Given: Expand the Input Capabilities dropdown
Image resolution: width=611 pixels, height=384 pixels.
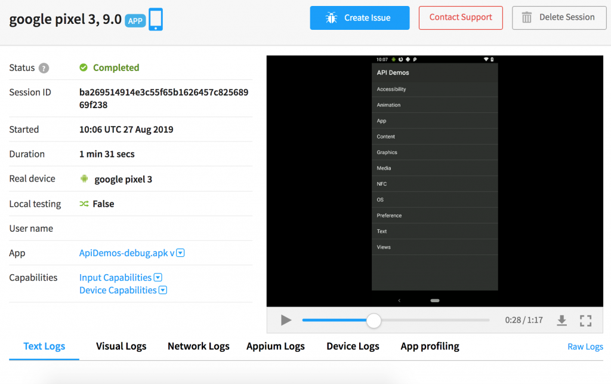Looking at the screenshot, I should point(158,278).
